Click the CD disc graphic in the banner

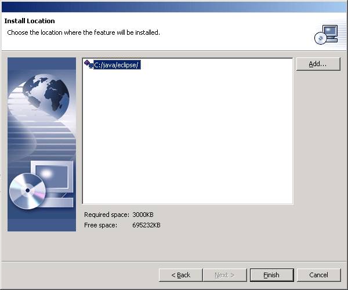click(x=27, y=191)
